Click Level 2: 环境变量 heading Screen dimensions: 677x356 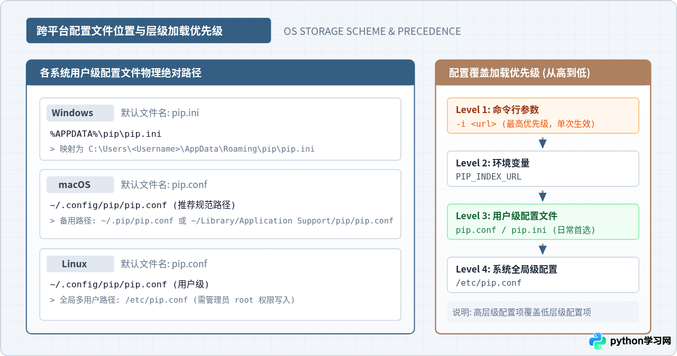492,163
